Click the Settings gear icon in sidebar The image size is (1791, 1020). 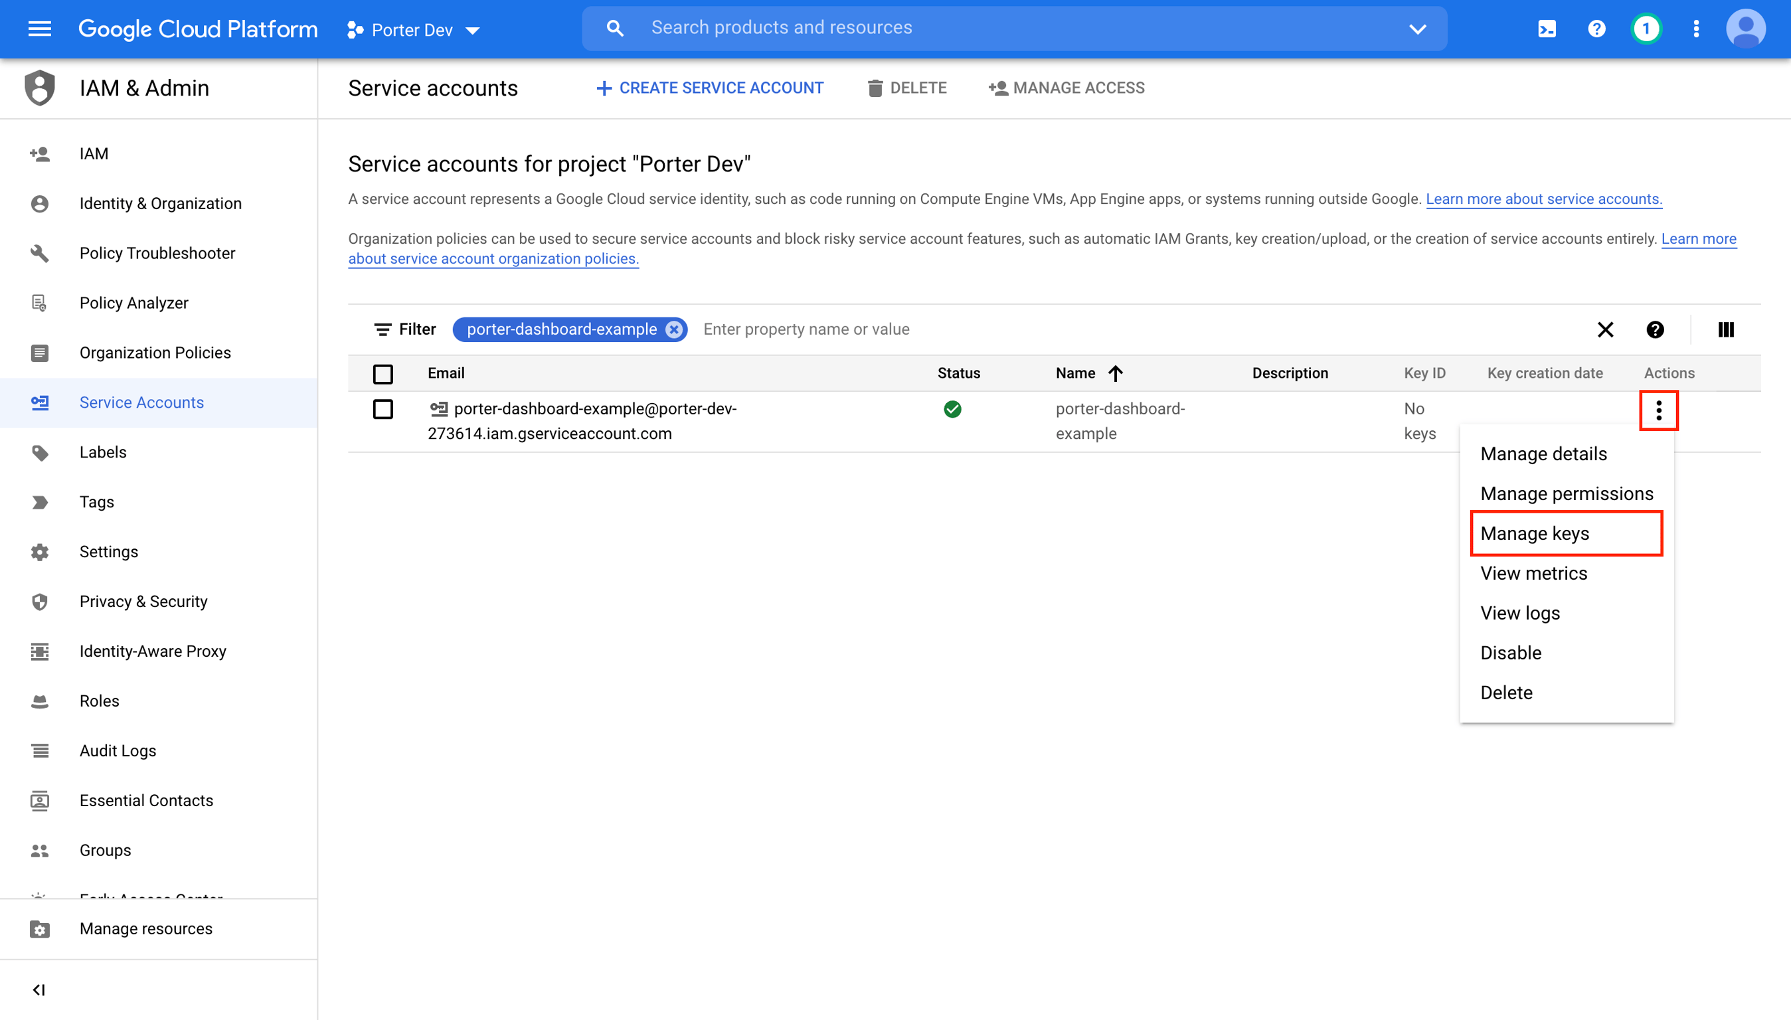pyautogui.click(x=39, y=551)
